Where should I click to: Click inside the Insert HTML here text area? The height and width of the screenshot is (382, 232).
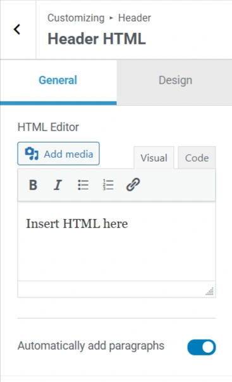click(116, 241)
